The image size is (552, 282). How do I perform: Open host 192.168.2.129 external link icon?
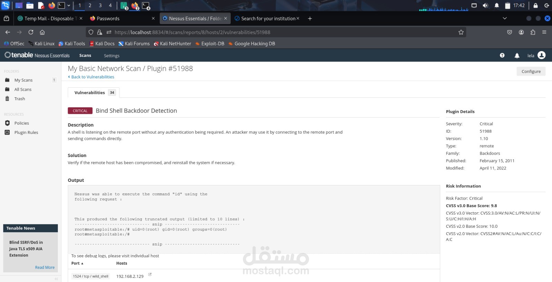click(150, 274)
